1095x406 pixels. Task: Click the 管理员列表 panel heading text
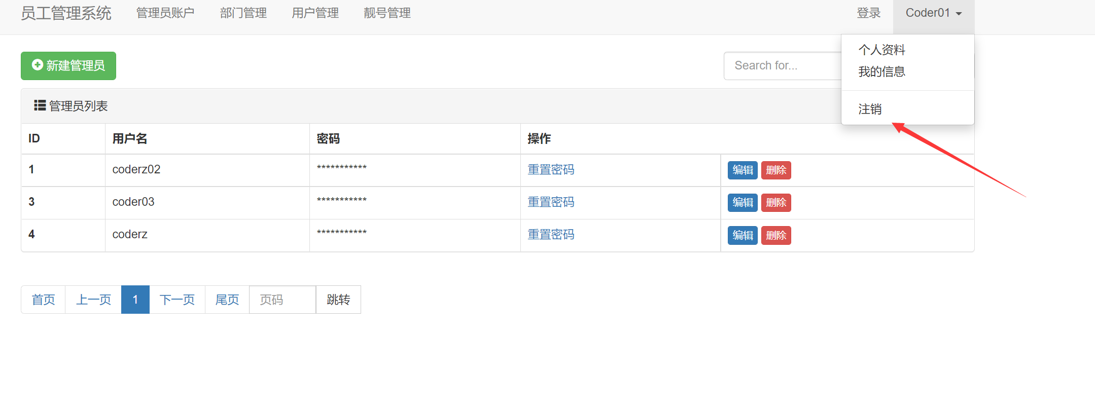[x=78, y=106]
